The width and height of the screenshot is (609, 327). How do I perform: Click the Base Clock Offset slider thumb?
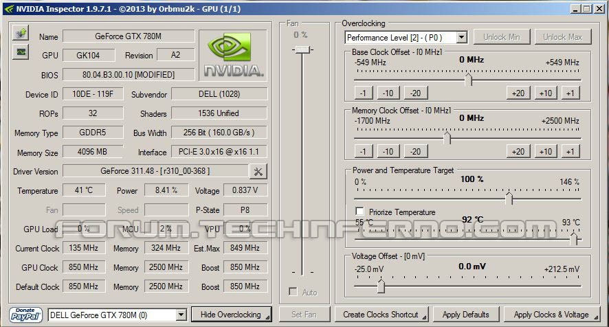point(468,79)
